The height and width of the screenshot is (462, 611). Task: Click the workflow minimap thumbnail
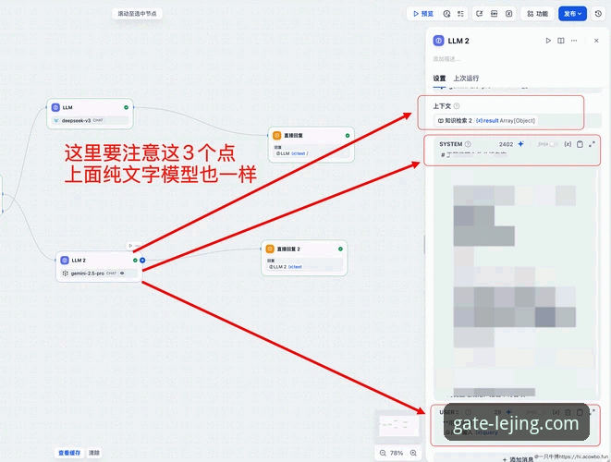pos(398,426)
